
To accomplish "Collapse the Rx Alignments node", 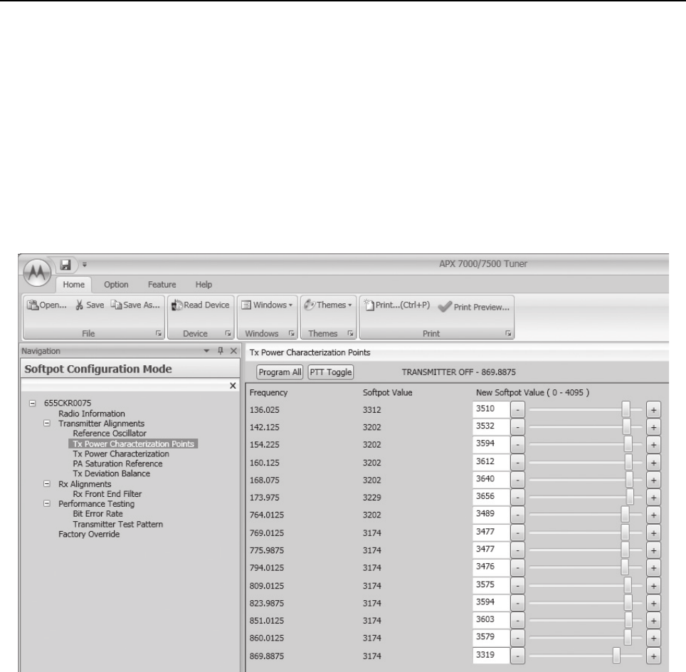I will 47,484.
